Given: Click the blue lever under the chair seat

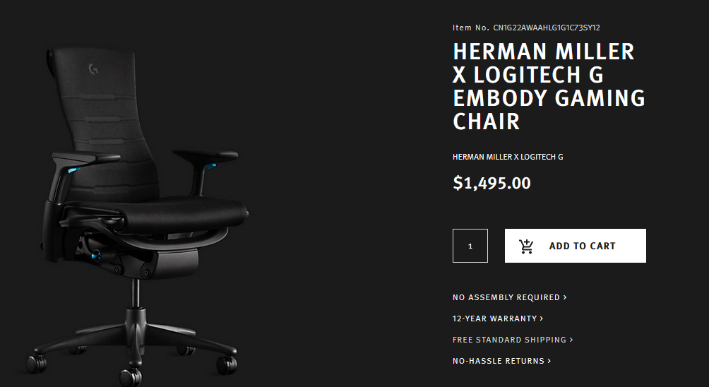Looking at the screenshot, I should [95, 256].
